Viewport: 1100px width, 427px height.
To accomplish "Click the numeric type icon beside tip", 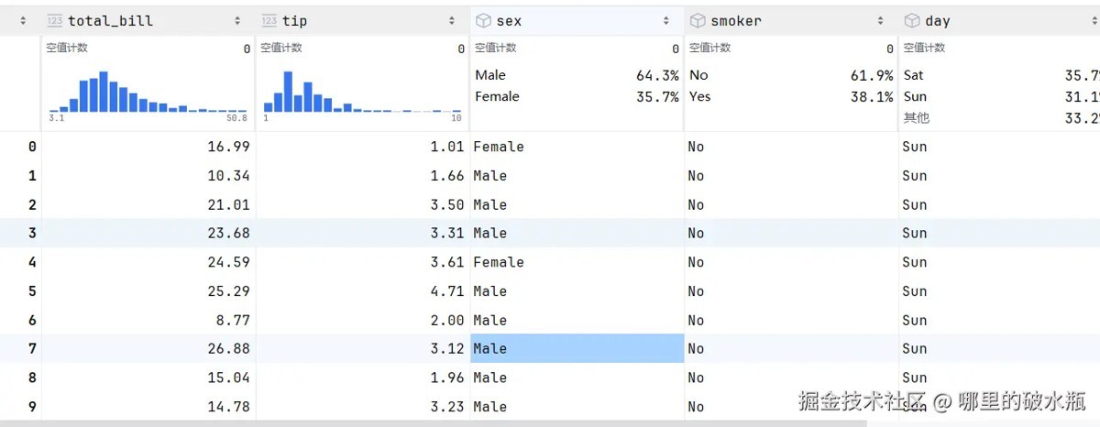I will click(x=269, y=21).
